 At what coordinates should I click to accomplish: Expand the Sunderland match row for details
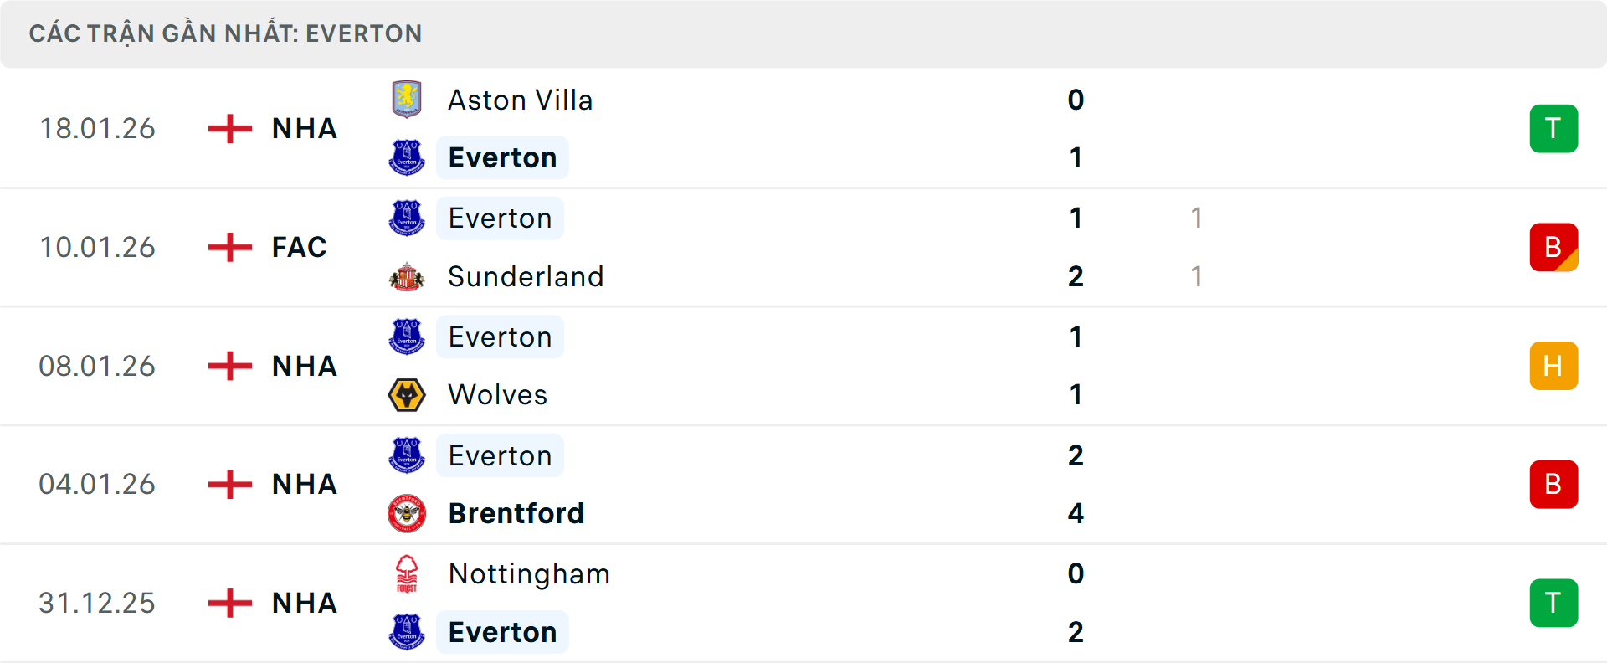point(803,247)
